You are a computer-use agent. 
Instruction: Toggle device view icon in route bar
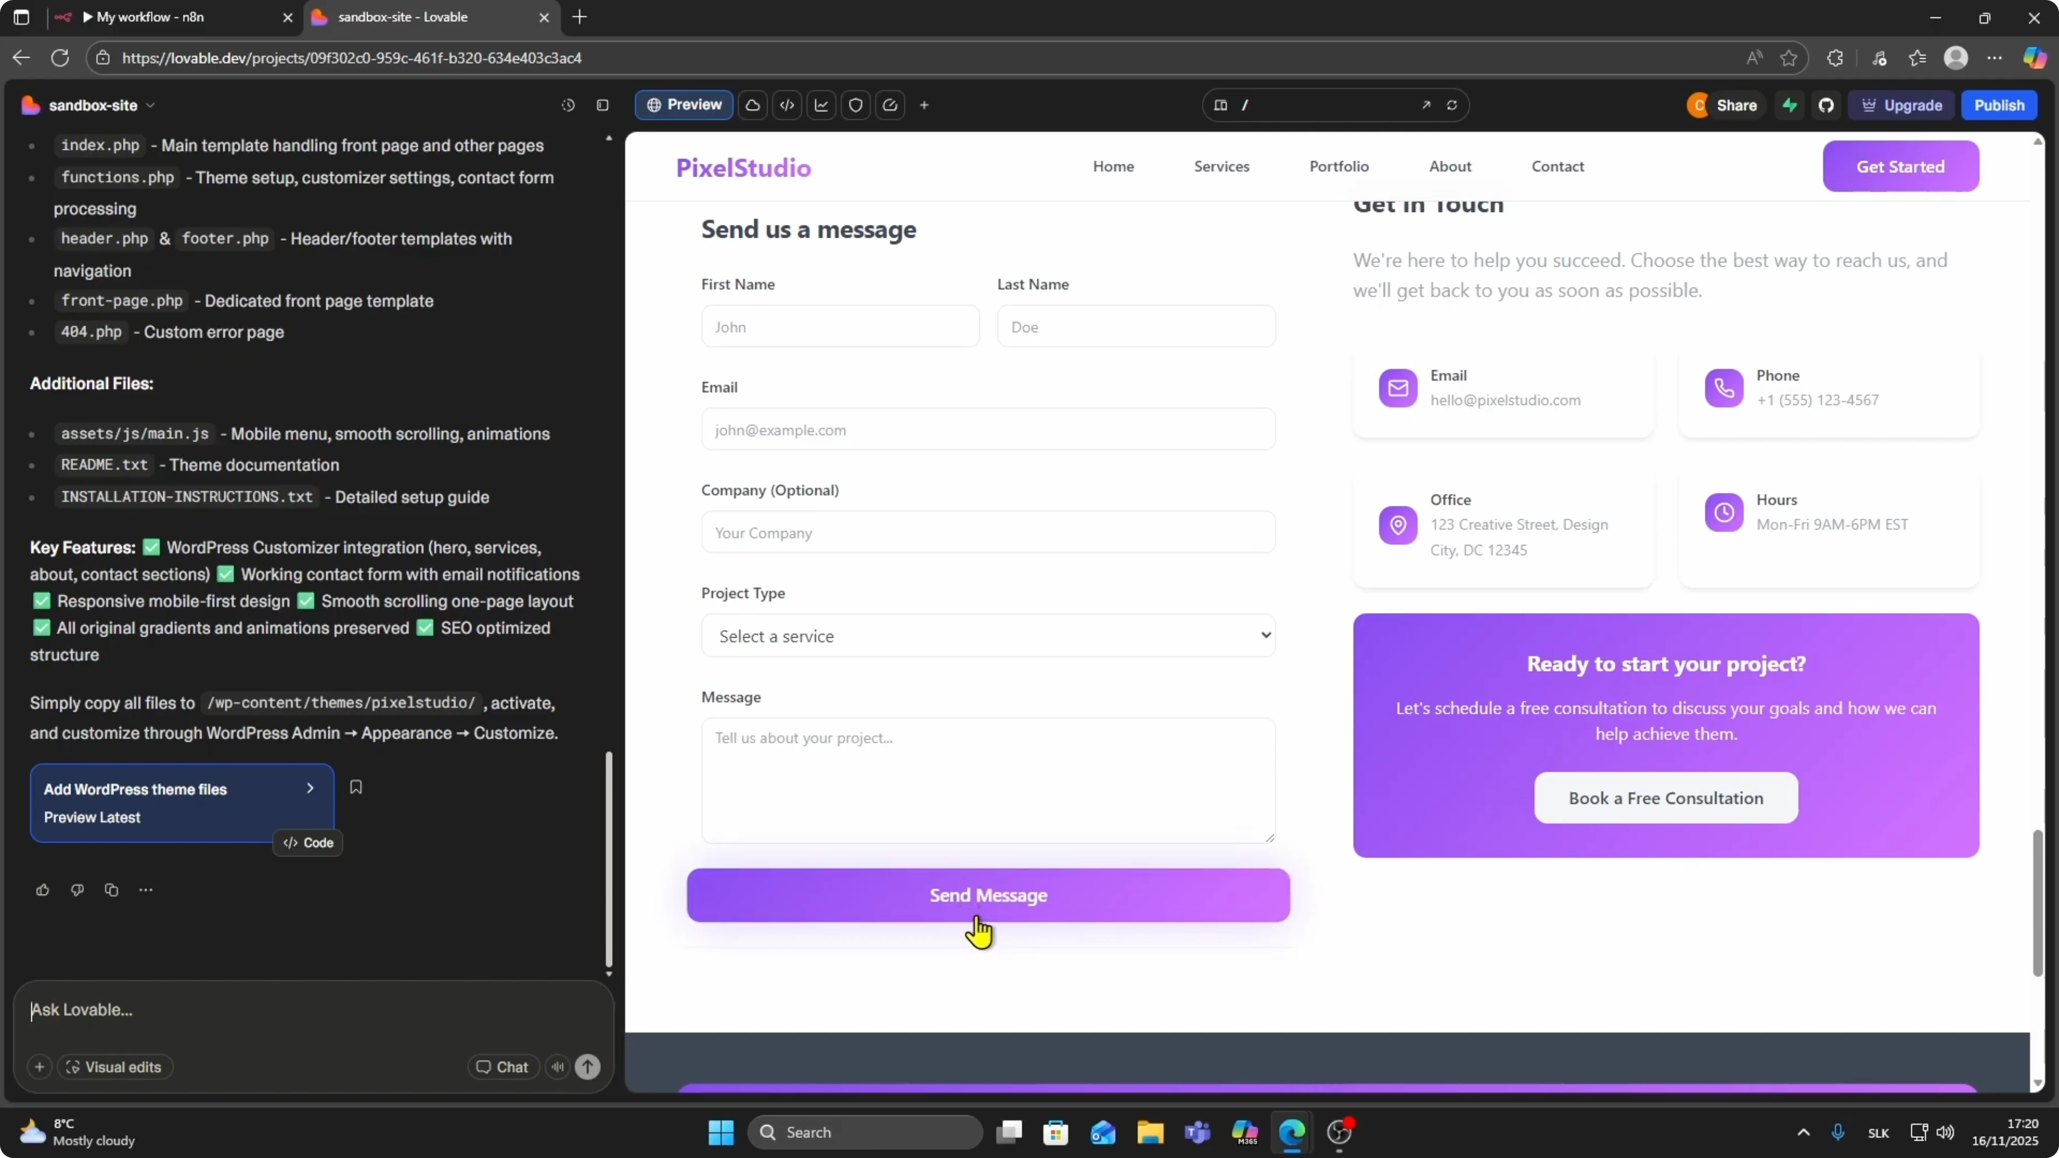pos(1220,105)
